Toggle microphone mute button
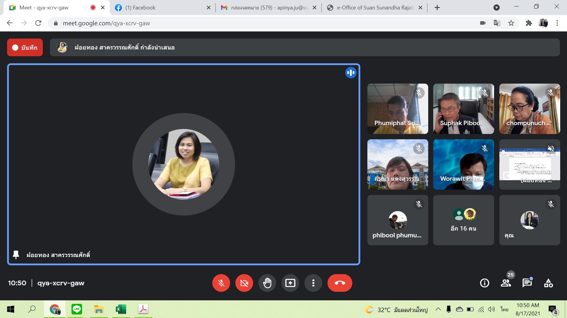 pyautogui.click(x=221, y=283)
